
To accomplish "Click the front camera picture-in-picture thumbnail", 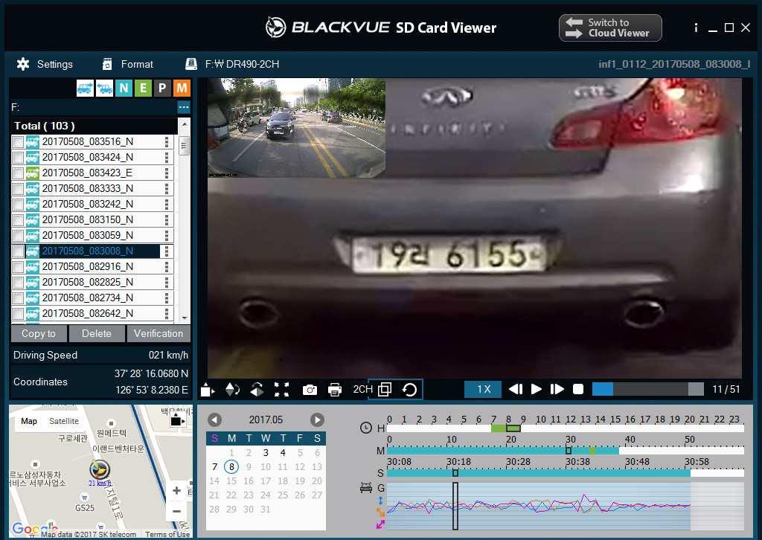I will tap(296, 128).
